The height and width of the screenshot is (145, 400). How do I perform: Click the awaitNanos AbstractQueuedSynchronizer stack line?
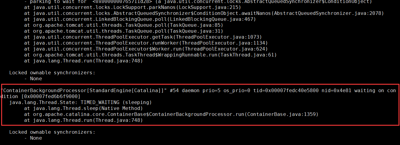(x=204, y=13)
